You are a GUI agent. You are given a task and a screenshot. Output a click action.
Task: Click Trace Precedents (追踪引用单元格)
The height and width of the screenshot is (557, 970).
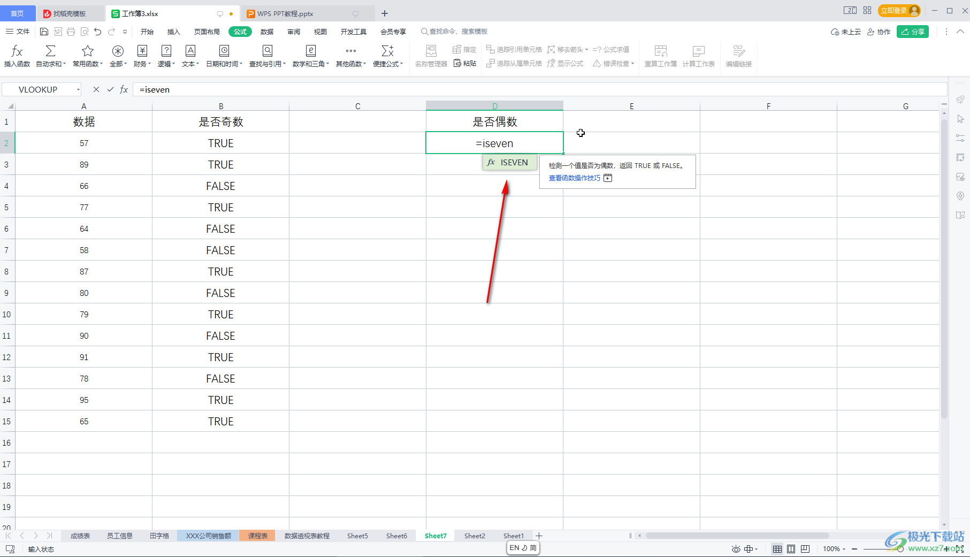pyautogui.click(x=514, y=49)
